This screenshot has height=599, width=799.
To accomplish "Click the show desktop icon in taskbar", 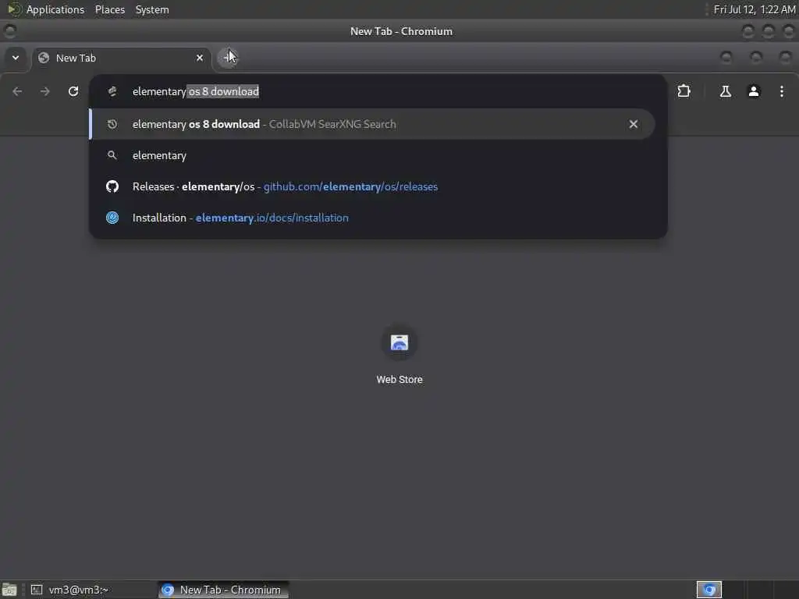I will 9,590.
